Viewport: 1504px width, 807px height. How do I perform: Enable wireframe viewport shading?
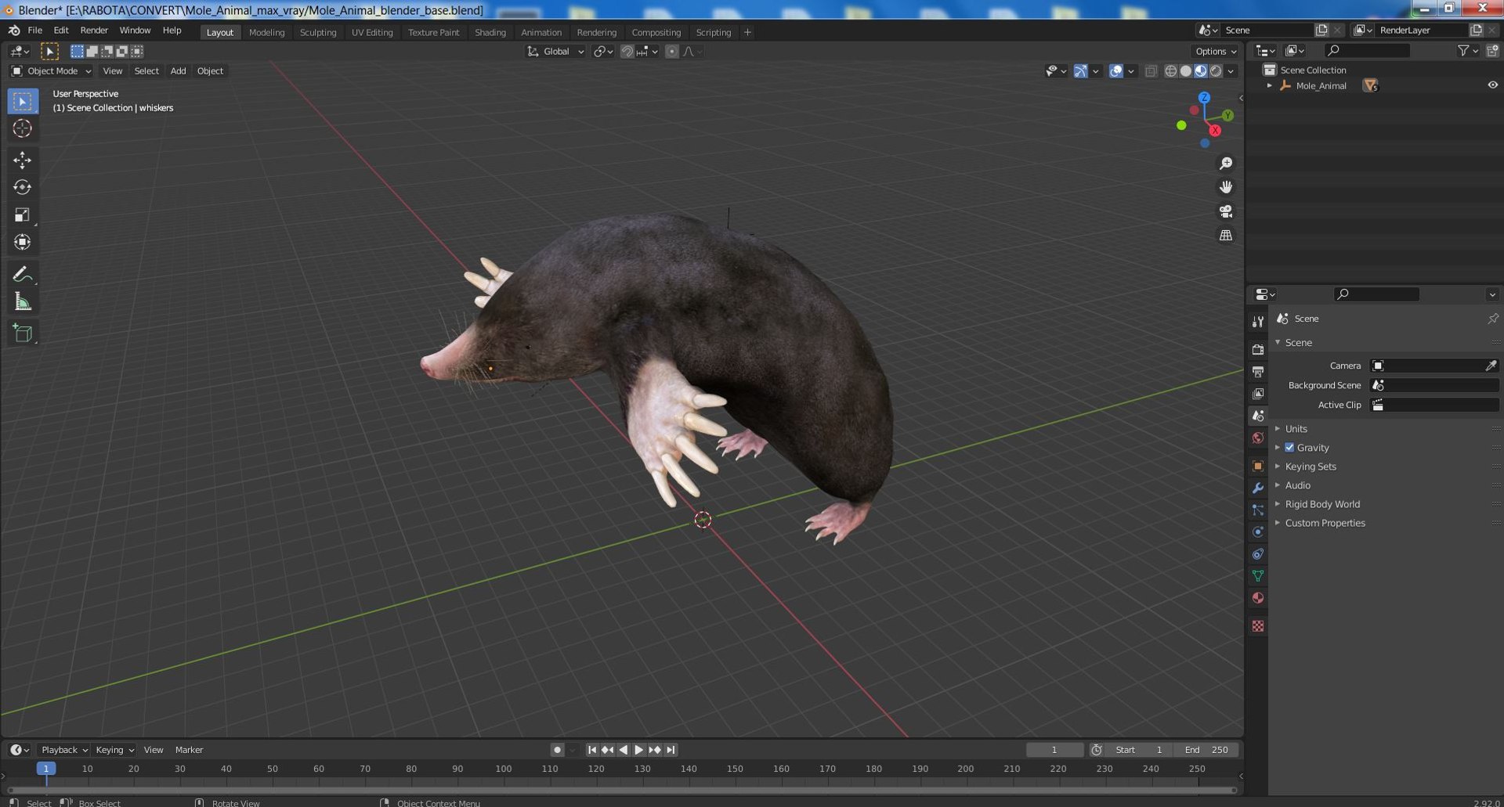(1170, 71)
